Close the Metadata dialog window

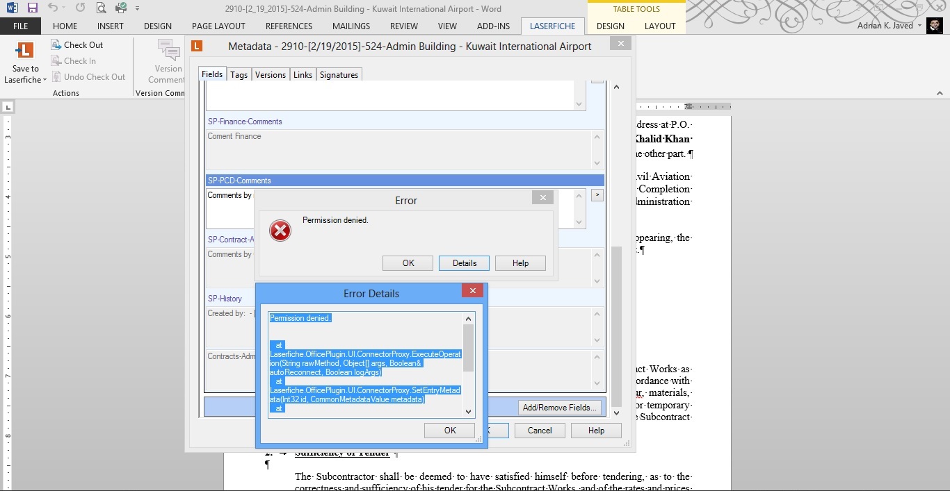(x=619, y=44)
